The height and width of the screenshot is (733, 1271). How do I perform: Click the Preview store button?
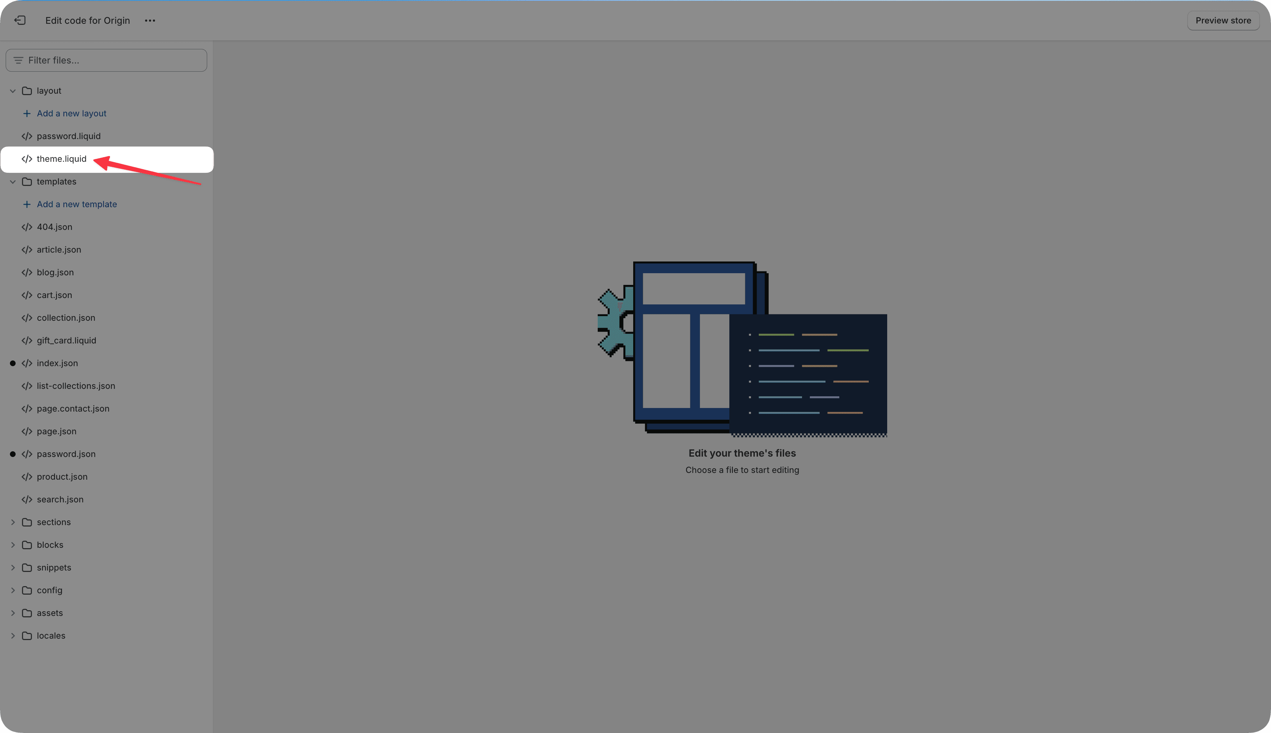[x=1223, y=21]
